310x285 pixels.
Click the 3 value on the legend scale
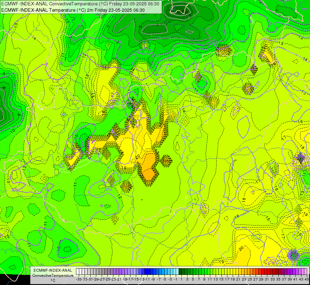click(187, 279)
